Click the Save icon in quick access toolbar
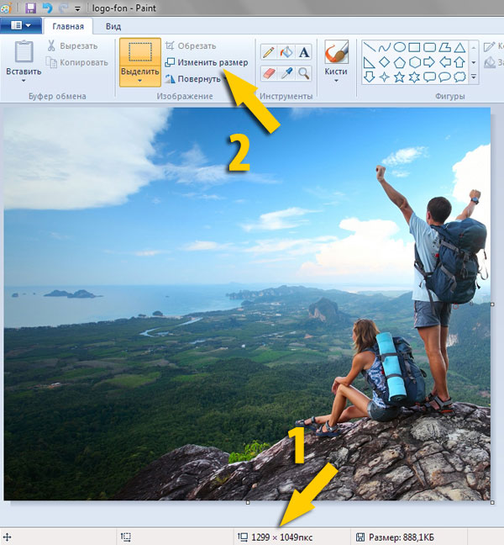This screenshot has height=545, width=504. [31, 8]
